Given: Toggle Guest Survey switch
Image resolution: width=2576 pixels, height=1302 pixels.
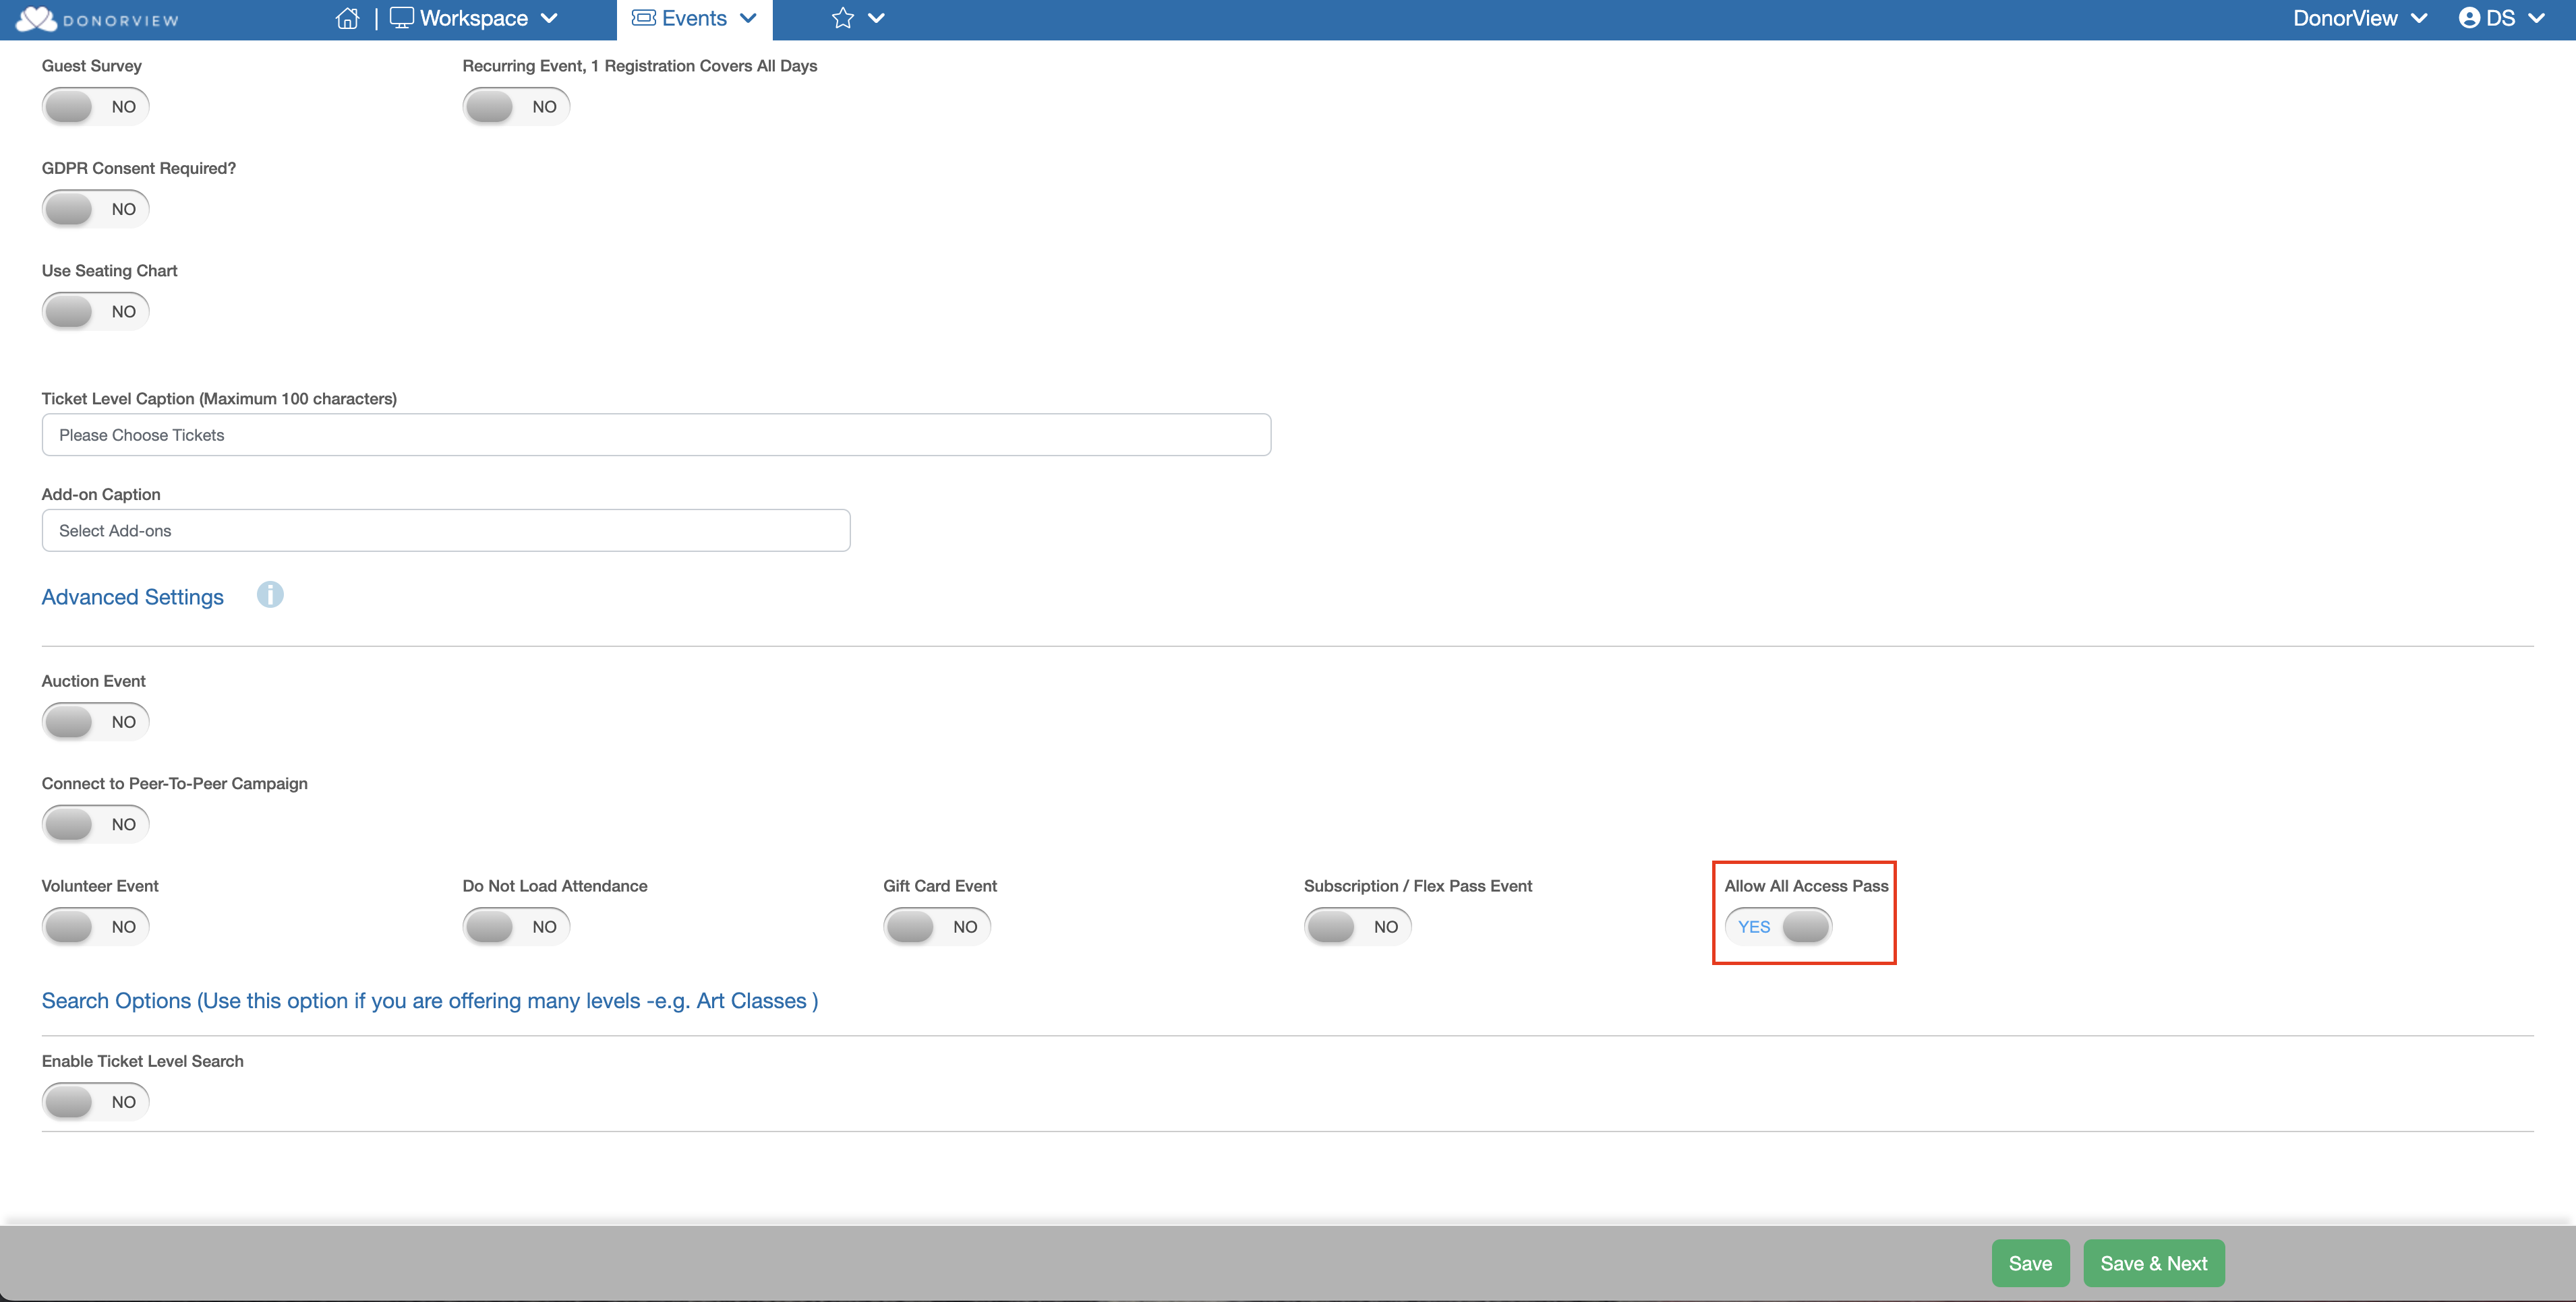Looking at the screenshot, I should [95, 107].
